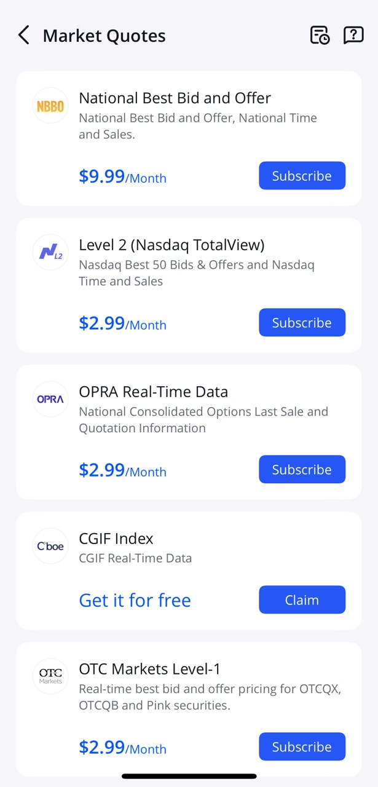Tap the OTC Markets logo icon
Screen dimensions: 378x787
[50, 676]
